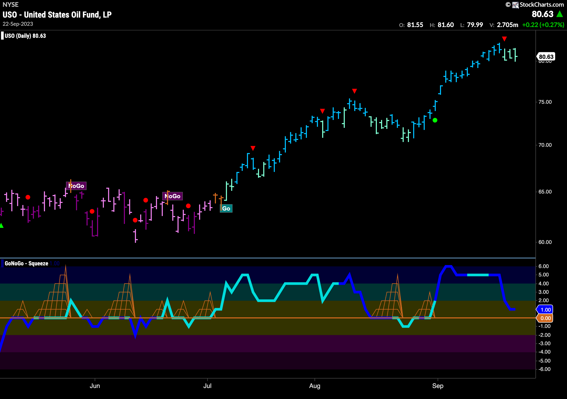The width and height of the screenshot is (567, 399).
Task: Click the change value +0.22 (+0.27%)
Action: click(543, 25)
